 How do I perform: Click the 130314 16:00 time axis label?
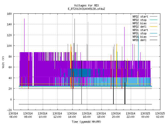point(87,115)
